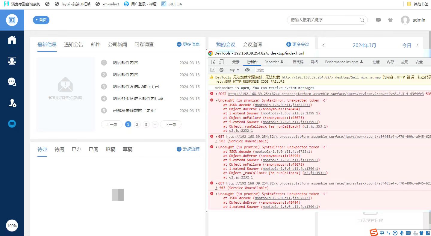Switch to the 会议邀请 tab
Image resolution: width=431 pixels, height=236 pixels.
pos(252,45)
